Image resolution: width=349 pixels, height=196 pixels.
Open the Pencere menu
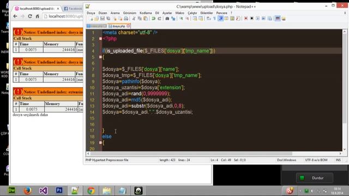pyautogui.click(x=222, y=13)
